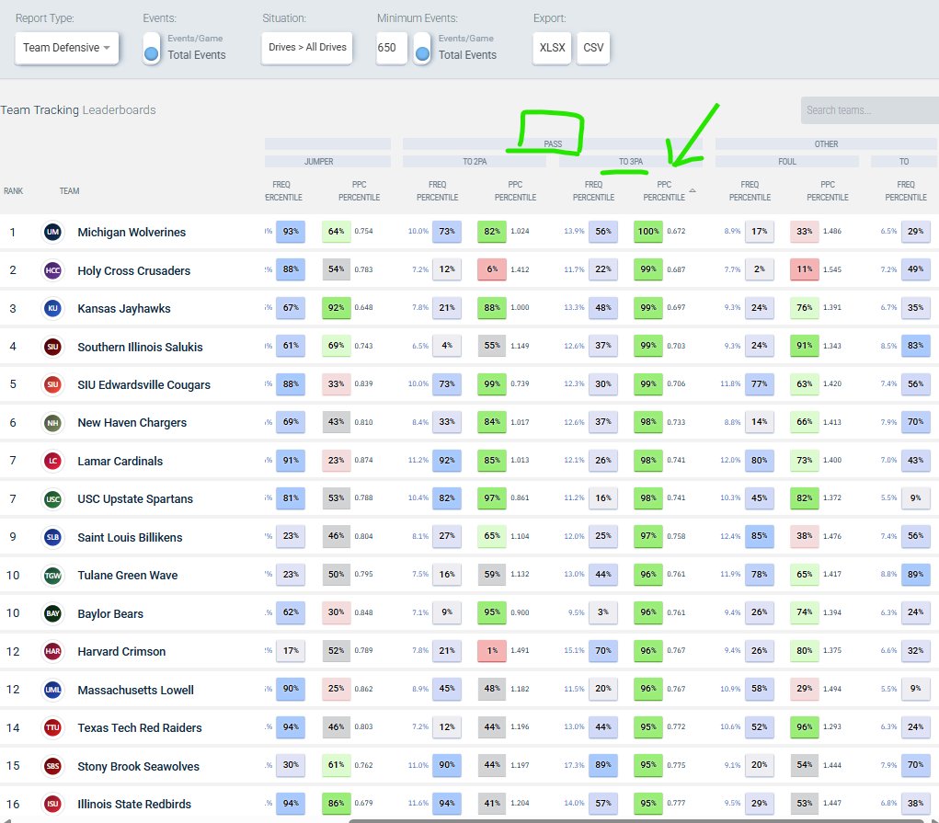Click Holy Cross's 6% TO 2PA PPC cell
Image resolution: width=939 pixels, height=823 pixels.
pos(492,270)
